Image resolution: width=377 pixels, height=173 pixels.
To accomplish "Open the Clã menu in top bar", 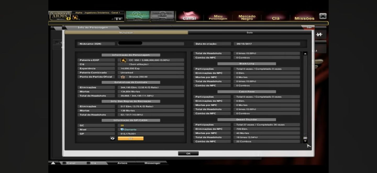I will pyautogui.click(x=276, y=18).
